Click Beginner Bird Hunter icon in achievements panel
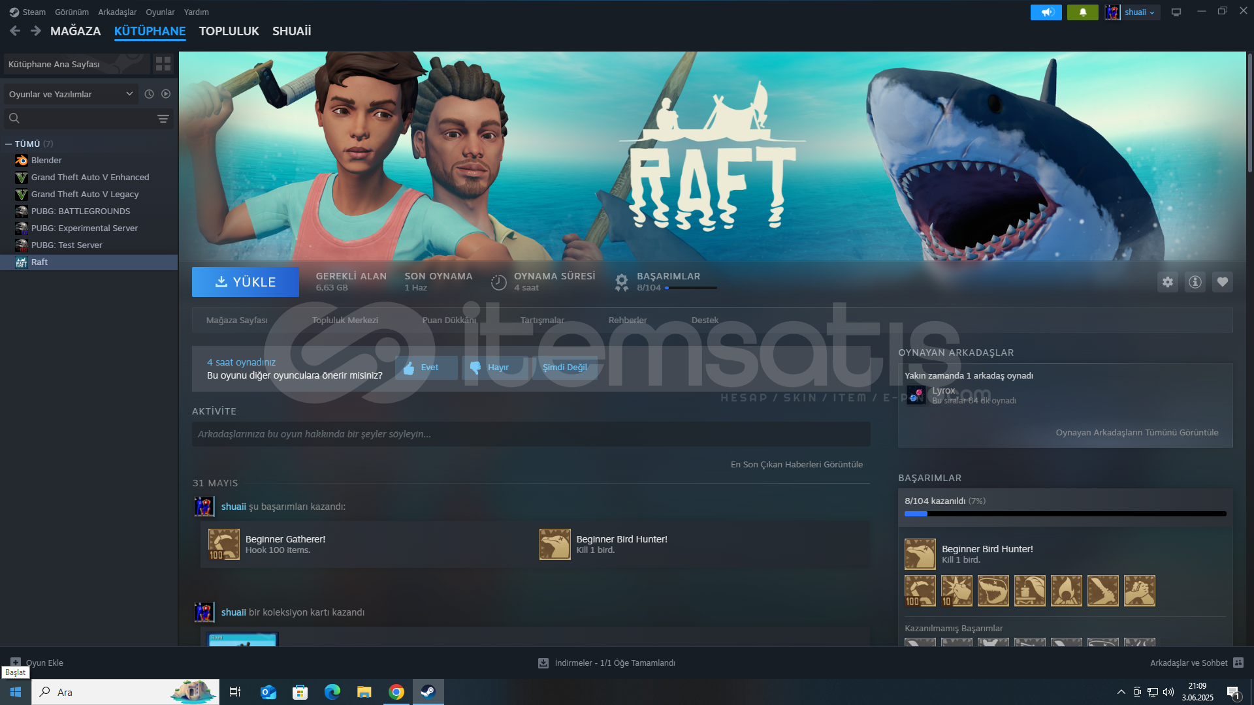The image size is (1254, 705). pos(920,554)
